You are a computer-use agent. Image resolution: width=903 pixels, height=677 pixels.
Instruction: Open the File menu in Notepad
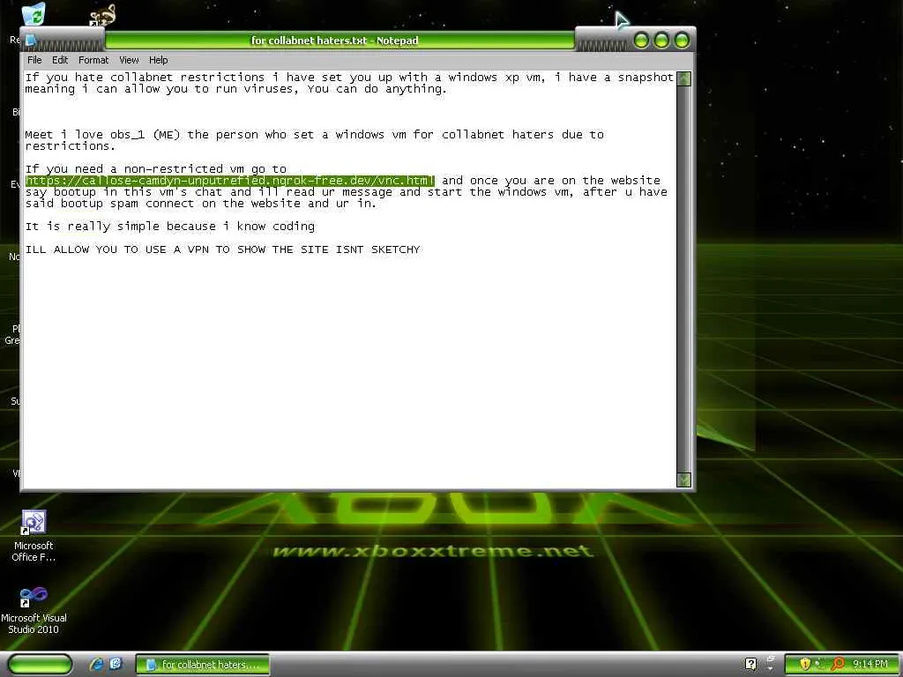tap(34, 60)
